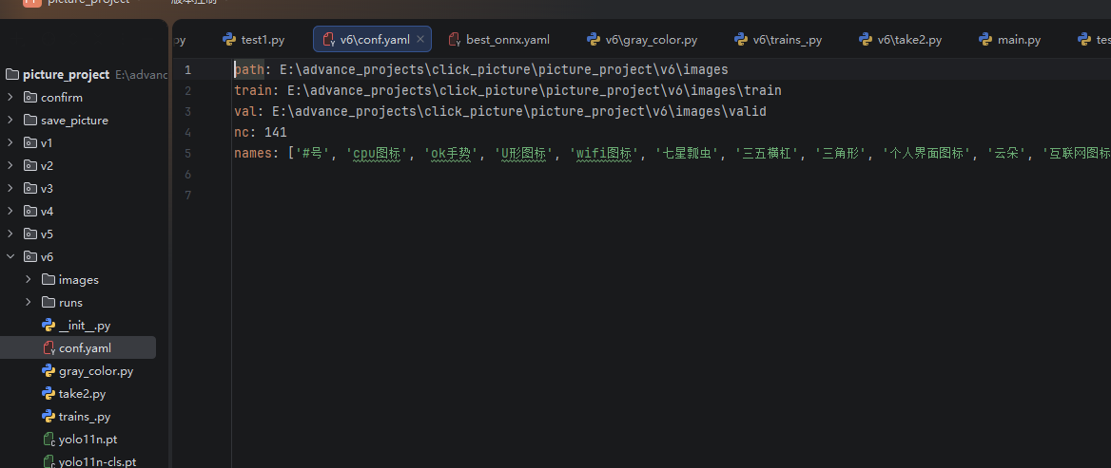Expand the confirm folder chevron
The width and height of the screenshot is (1111, 468).
10,98
